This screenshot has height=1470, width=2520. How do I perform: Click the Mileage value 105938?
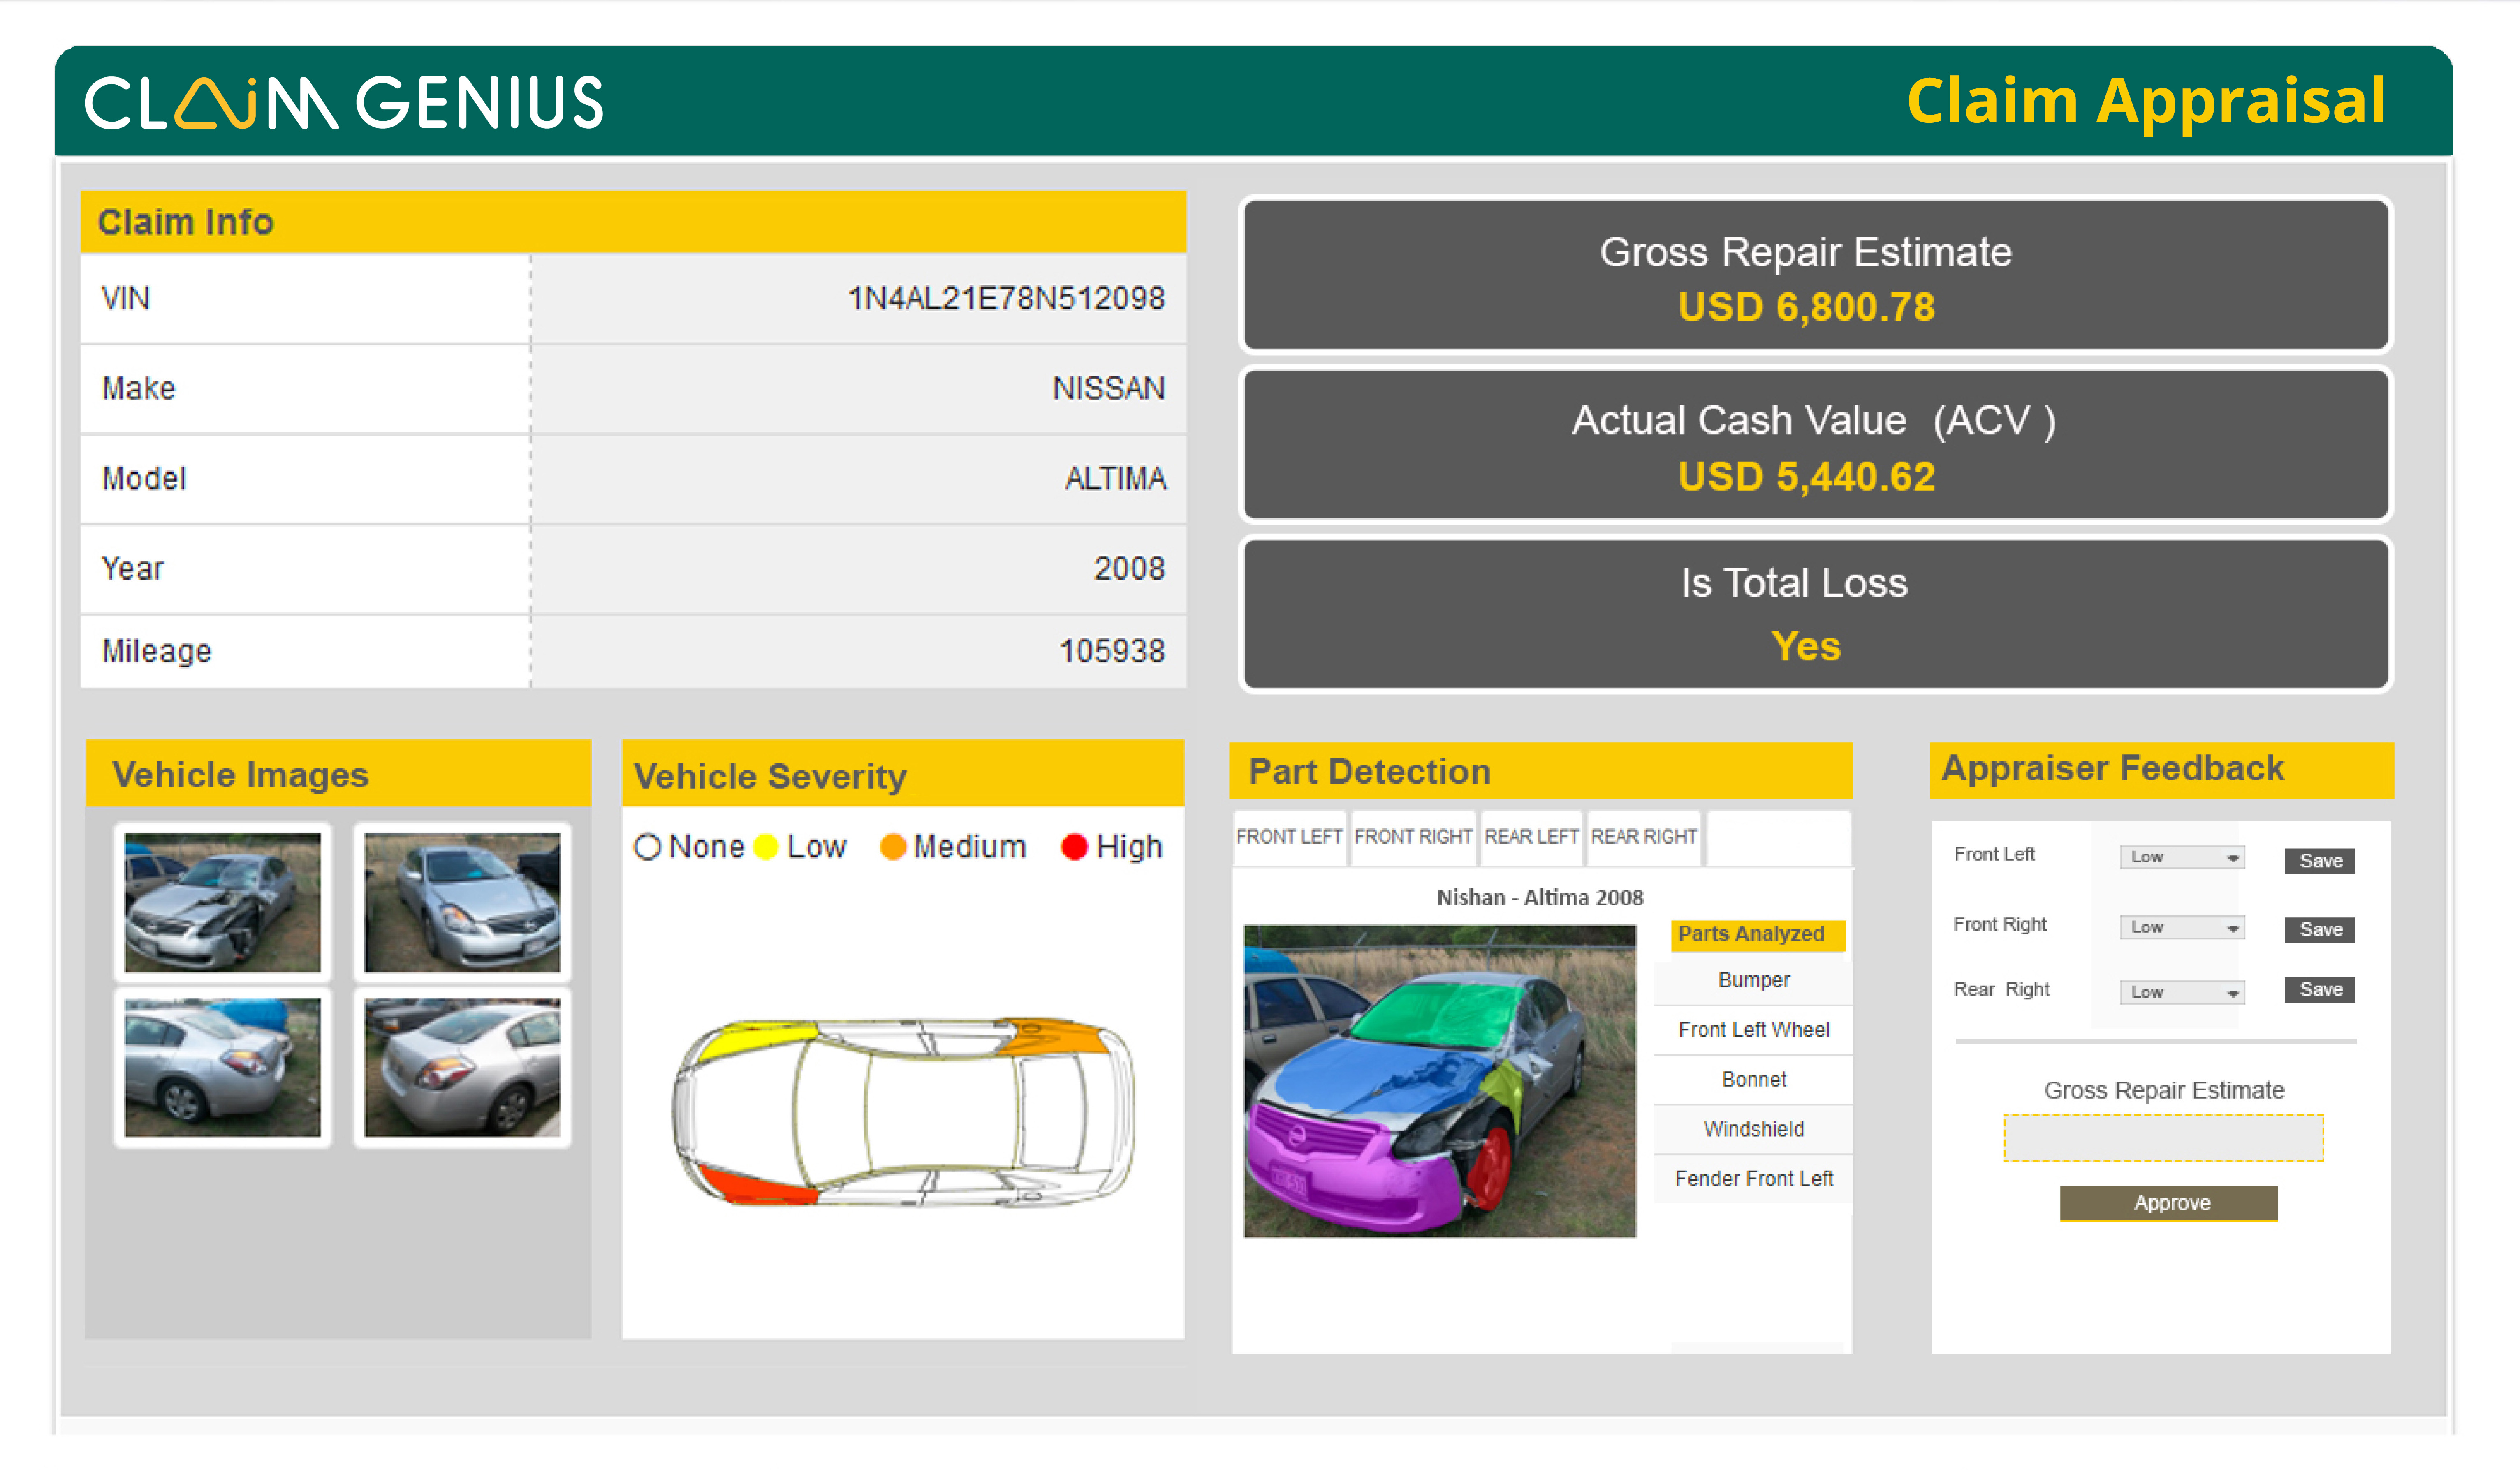coord(1112,652)
